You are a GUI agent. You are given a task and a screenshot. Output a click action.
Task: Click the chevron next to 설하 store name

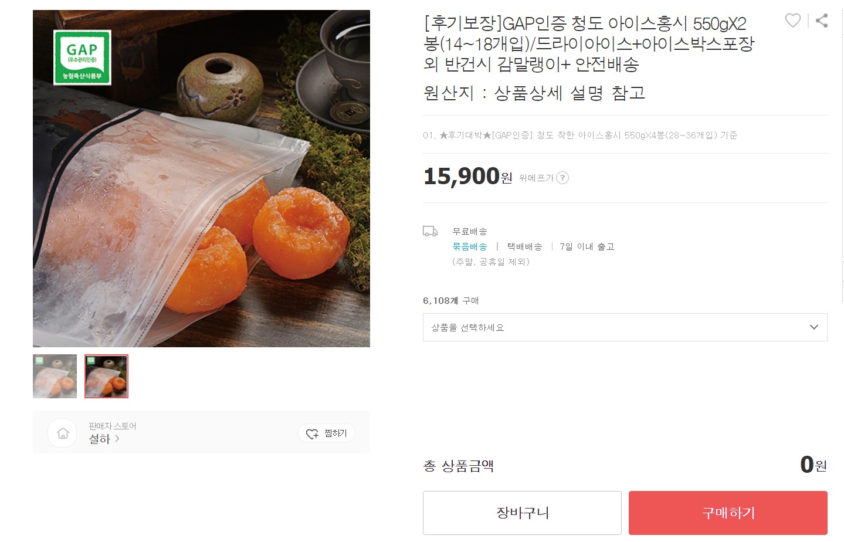116,439
